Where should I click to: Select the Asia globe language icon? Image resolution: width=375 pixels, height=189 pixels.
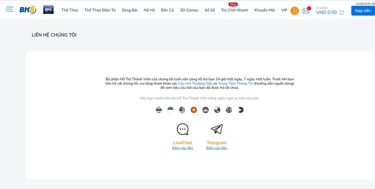point(217,110)
